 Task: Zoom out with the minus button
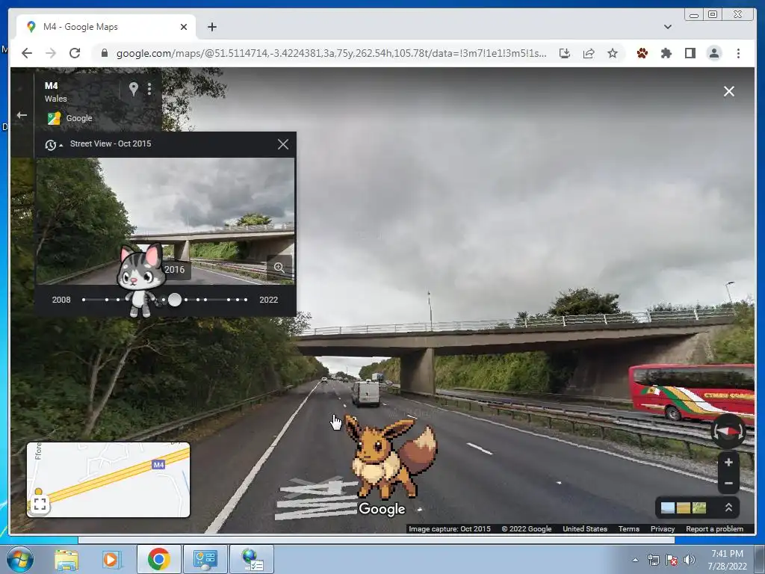point(728,484)
